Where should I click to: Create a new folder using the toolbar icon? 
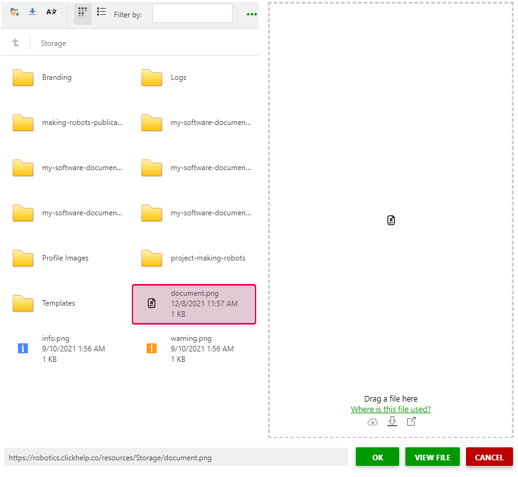15,11
